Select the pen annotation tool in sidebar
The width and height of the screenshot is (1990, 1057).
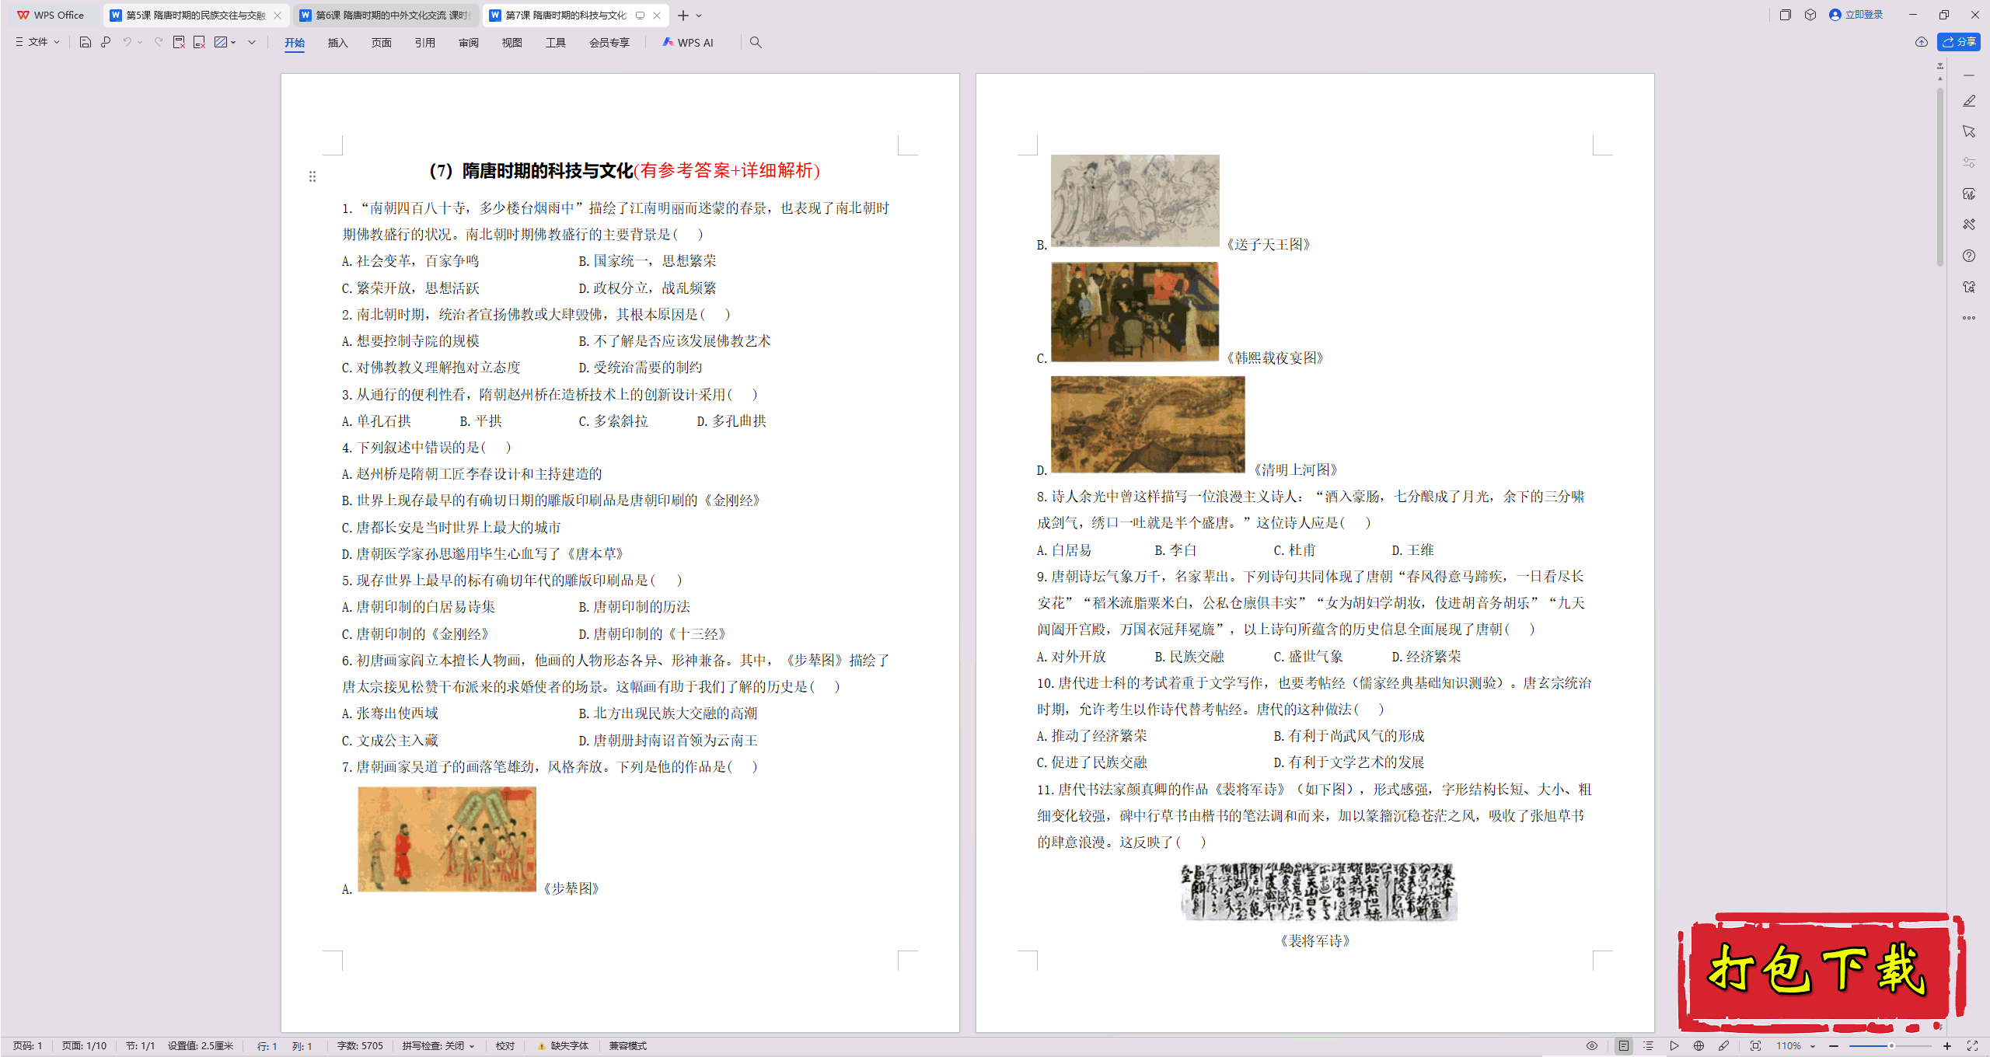pyautogui.click(x=1969, y=101)
